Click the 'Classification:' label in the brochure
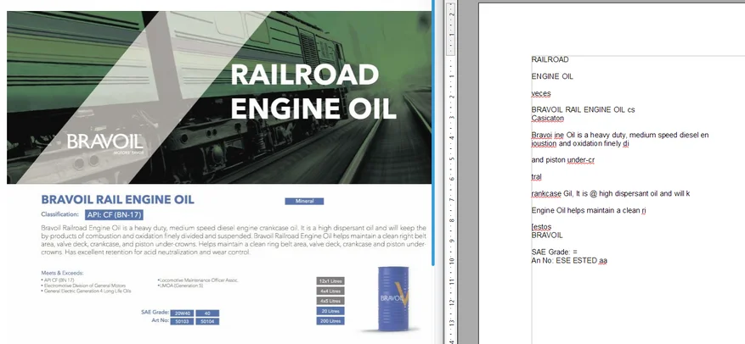This screenshot has width=745, height=344. point(59,214)
